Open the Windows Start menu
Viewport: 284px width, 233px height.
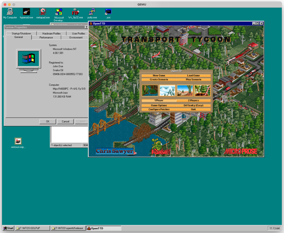pos(8,228)
